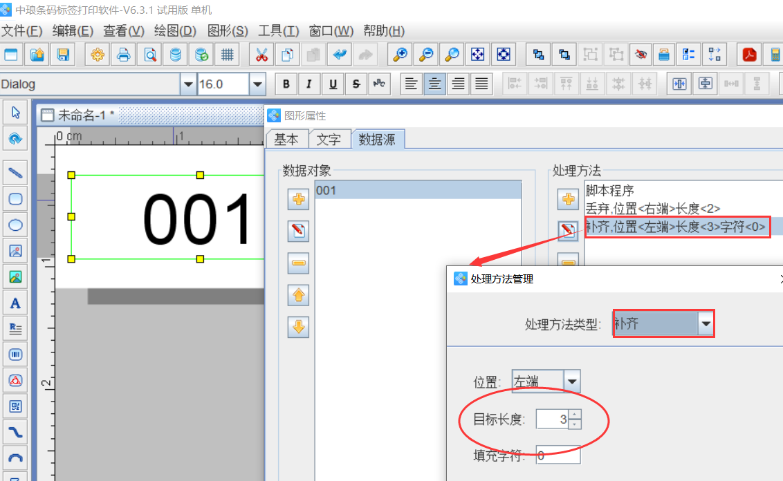The image size is (783, 481).
Task: Select the Text tool with letter A
Action: click(x=15, y=302)
